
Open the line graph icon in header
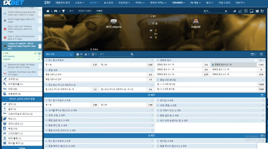(240, 11)
